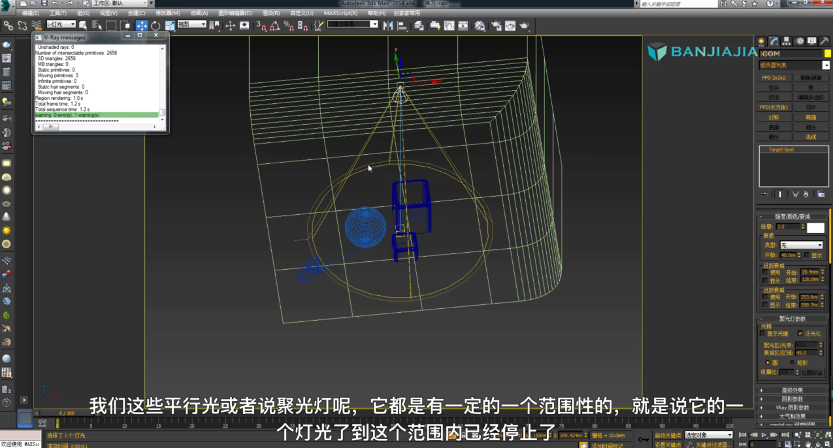Select the 矩形 rectangle radio button

pyautogui.click(x=793, y=362)
